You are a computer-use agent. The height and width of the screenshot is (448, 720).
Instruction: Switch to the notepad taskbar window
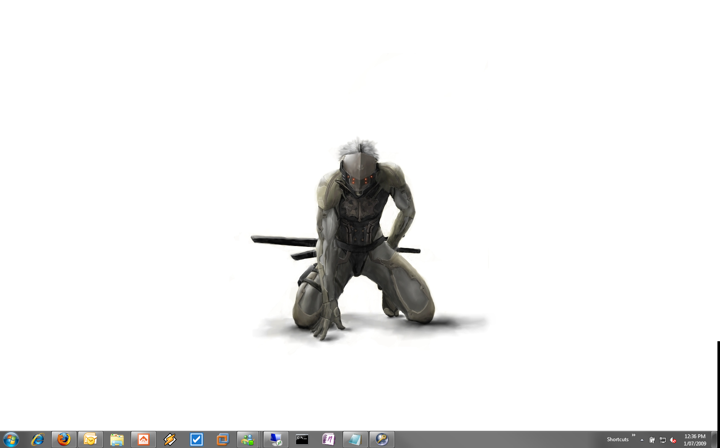click(x=356, y=439)
